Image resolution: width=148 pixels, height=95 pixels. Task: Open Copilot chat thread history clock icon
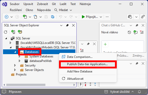click(129, 32)
